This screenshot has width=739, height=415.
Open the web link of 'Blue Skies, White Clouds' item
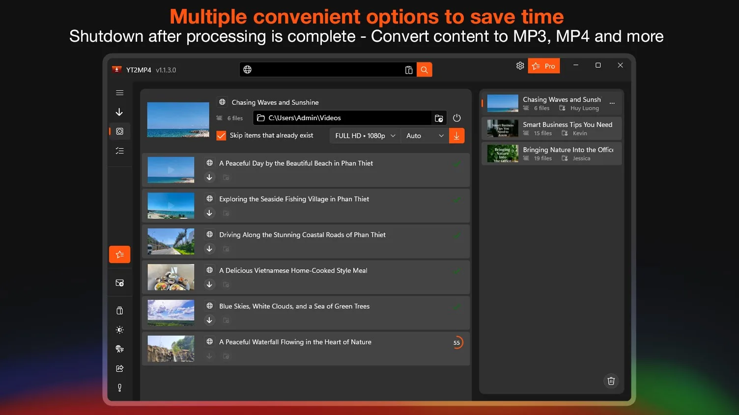click(x=210, y=306)
